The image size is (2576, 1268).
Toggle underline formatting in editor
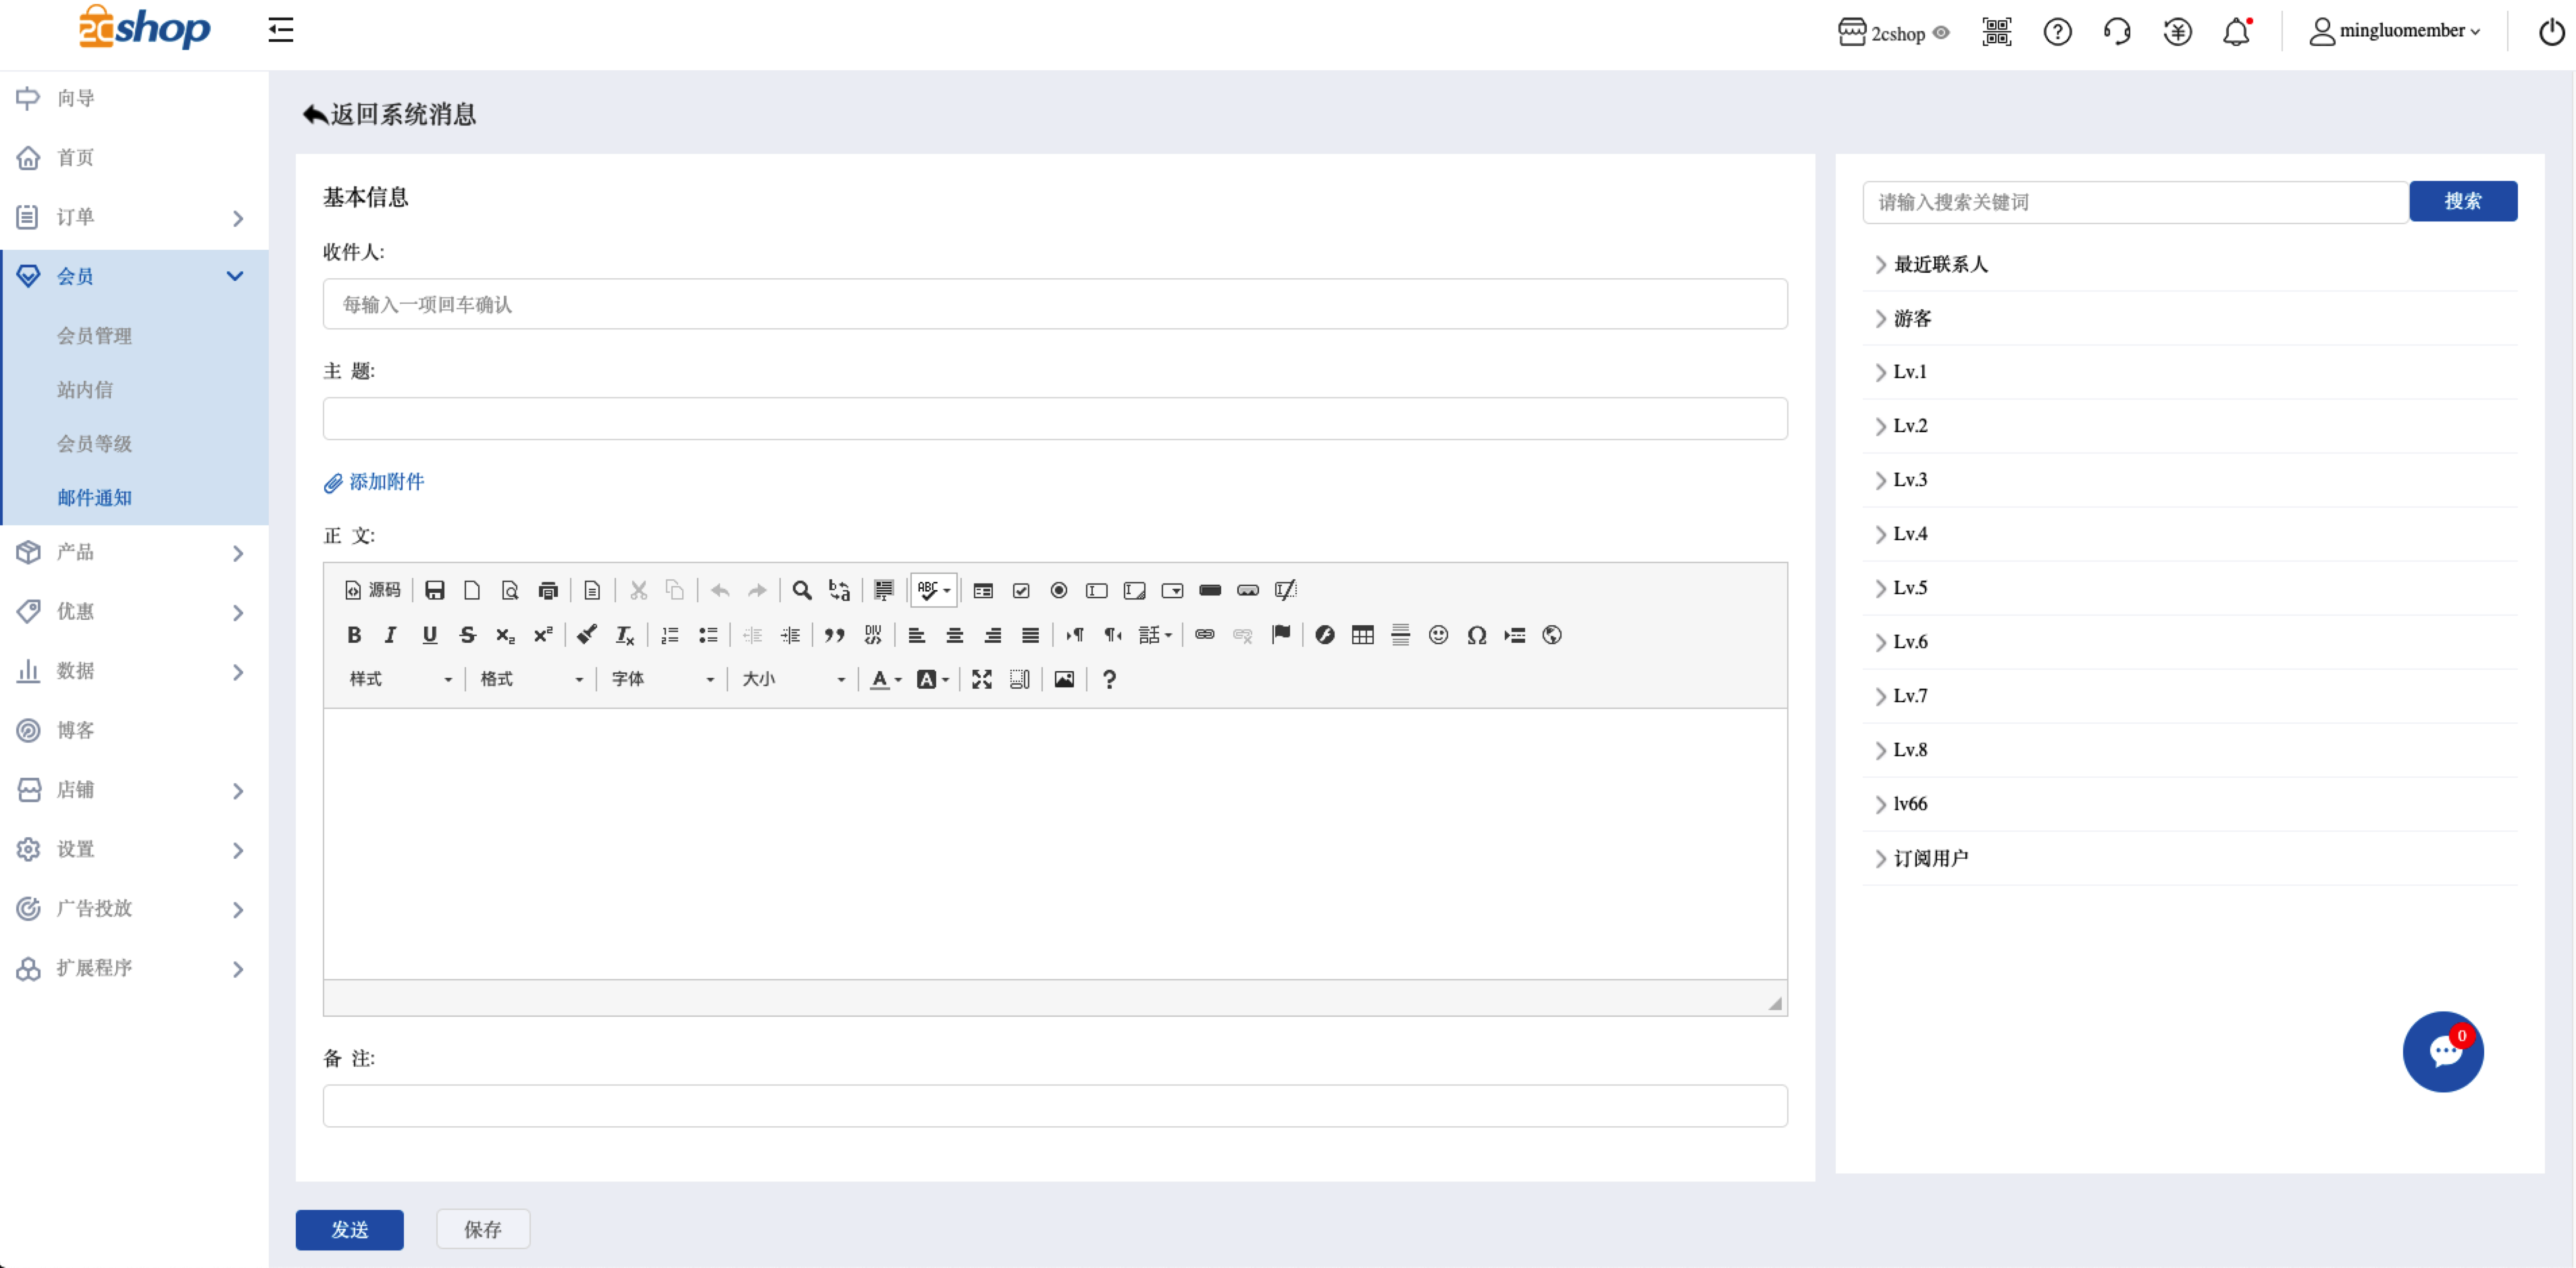[429, 635]
